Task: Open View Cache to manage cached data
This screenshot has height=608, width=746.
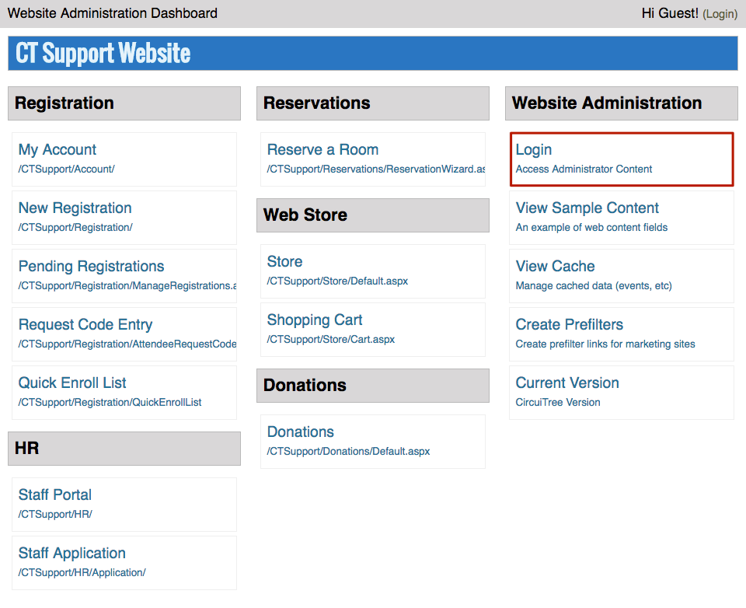Action: coord(555,266)
